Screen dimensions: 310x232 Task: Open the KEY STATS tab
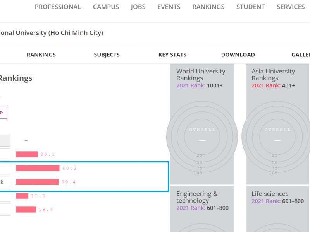(172, 55)
